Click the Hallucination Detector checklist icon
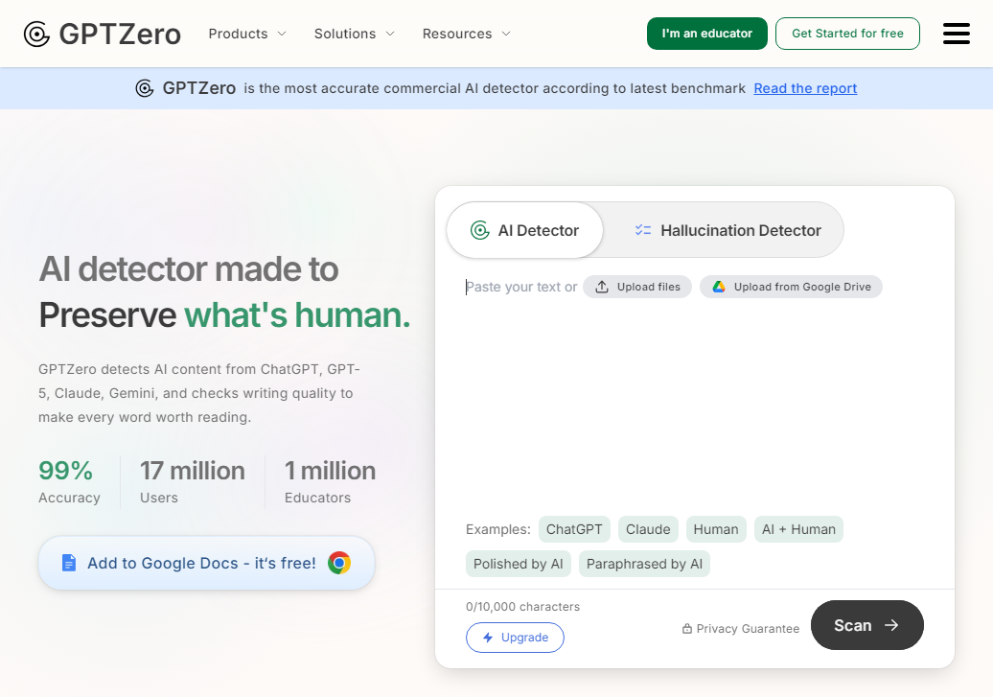This screenshot has height=697, width=993. click(x=643, y=230)
